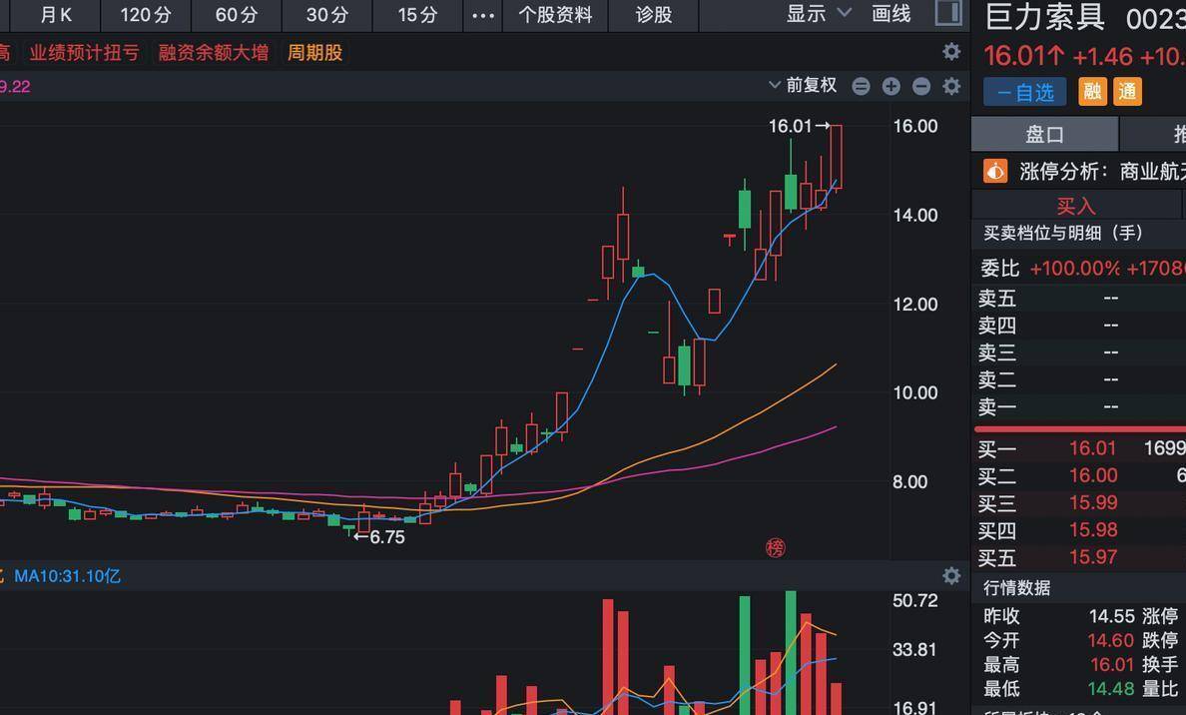
Task: Open the tag row settings gear
Action: click(x=951, y=52)
